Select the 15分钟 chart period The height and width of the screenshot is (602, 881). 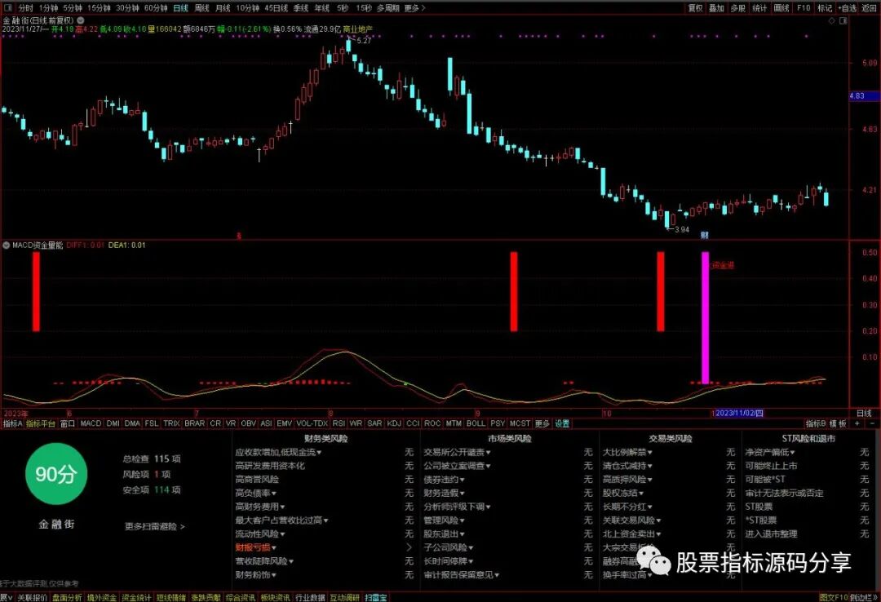tap(99, 8)
